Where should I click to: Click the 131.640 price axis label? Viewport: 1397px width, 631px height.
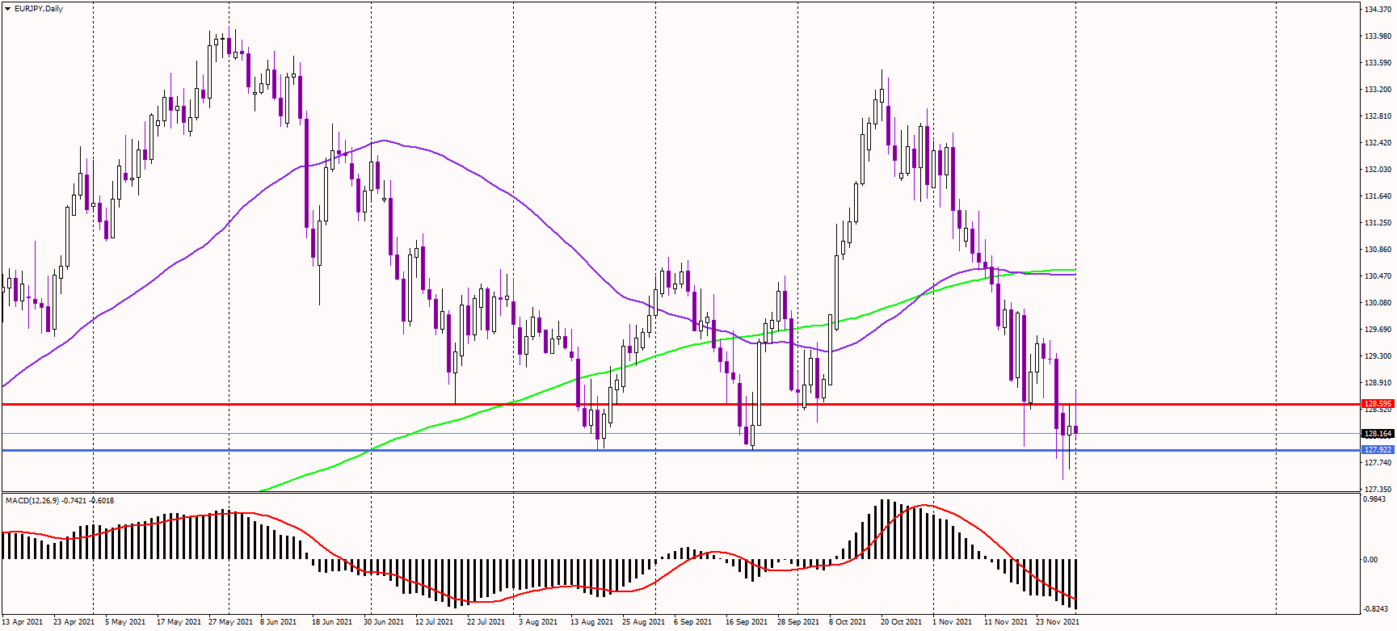1378,196
